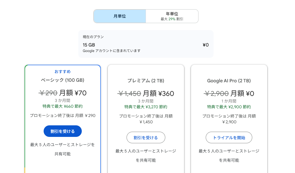Click 割引を受ける for the プレミアム plan
The image size is (295, 173).
146,137
